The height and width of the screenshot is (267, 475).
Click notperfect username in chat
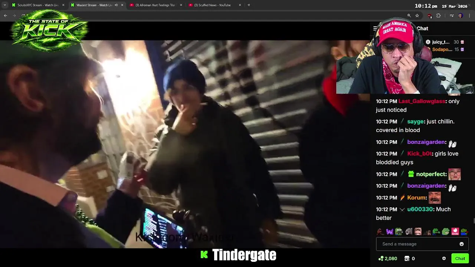(431, 174)
